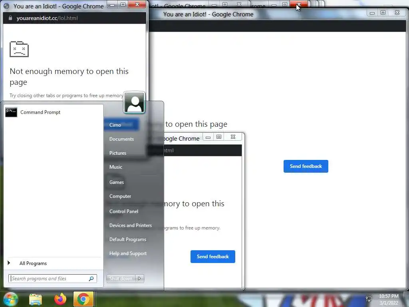
Task: Click 'Try closing other tabs or programs' text
Action: (x=66, y=96)
